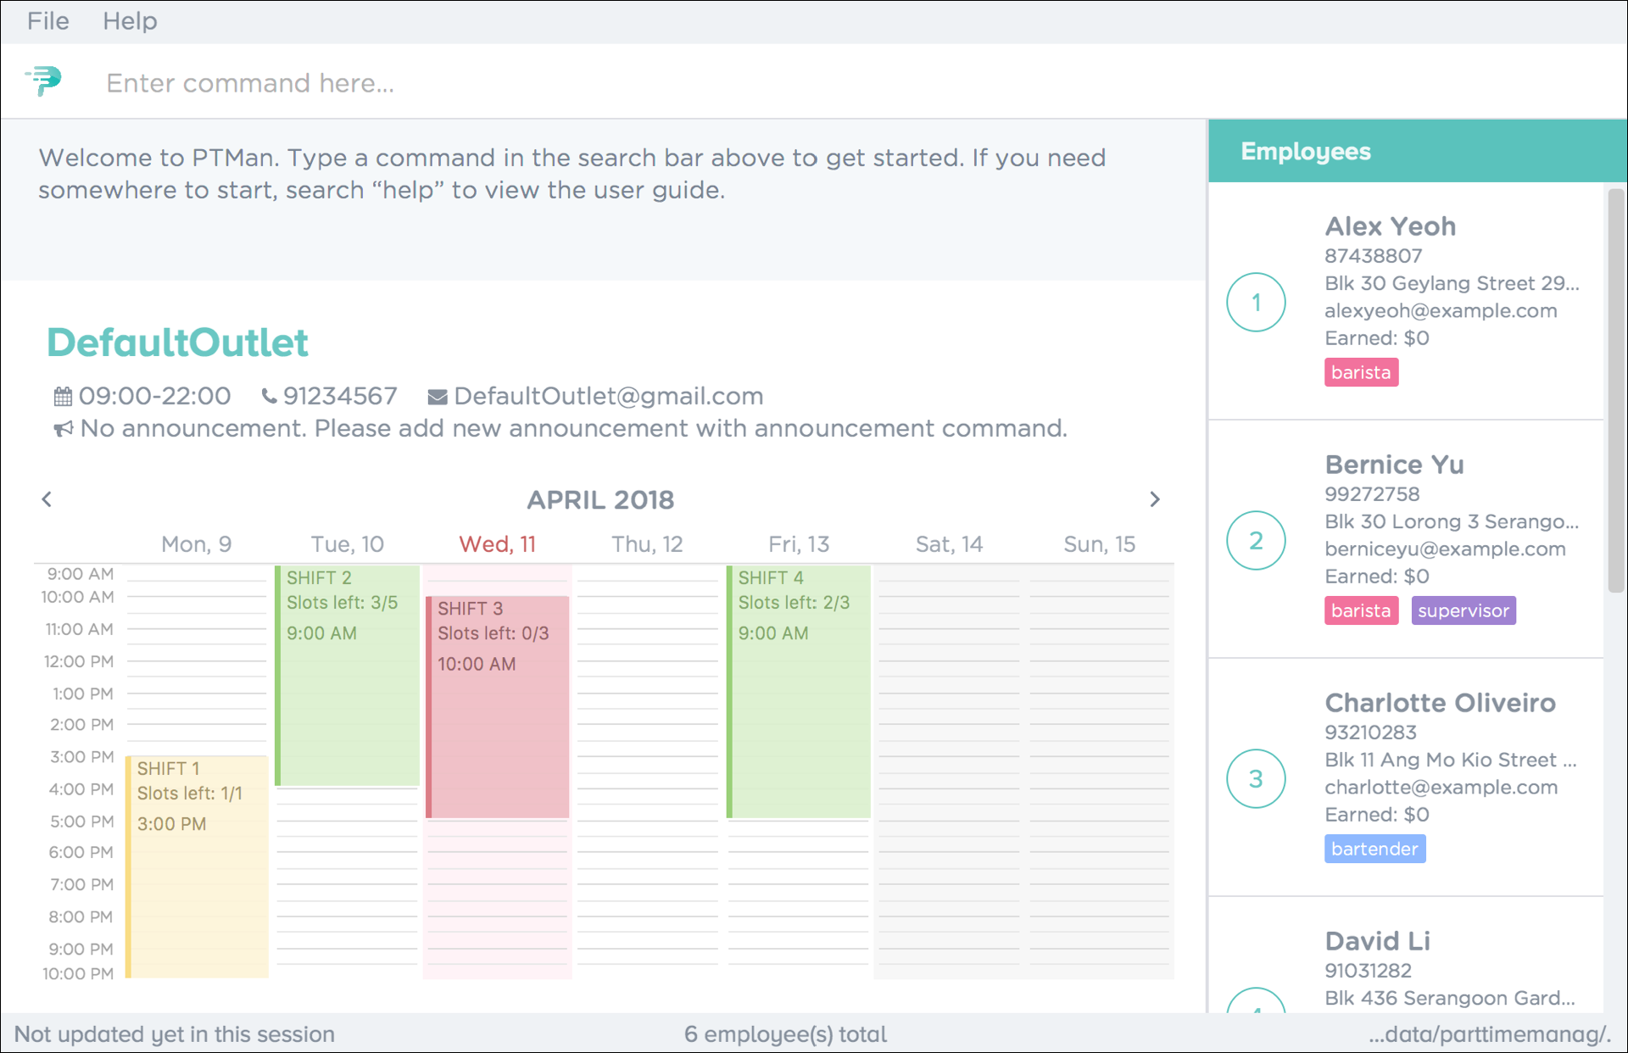Click the calendar icon beside operating hours
The width and height of the screenshot is (1628, 1053).
63,396
